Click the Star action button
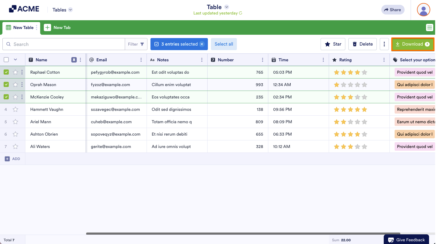436x244 pixels. point(333,44)
